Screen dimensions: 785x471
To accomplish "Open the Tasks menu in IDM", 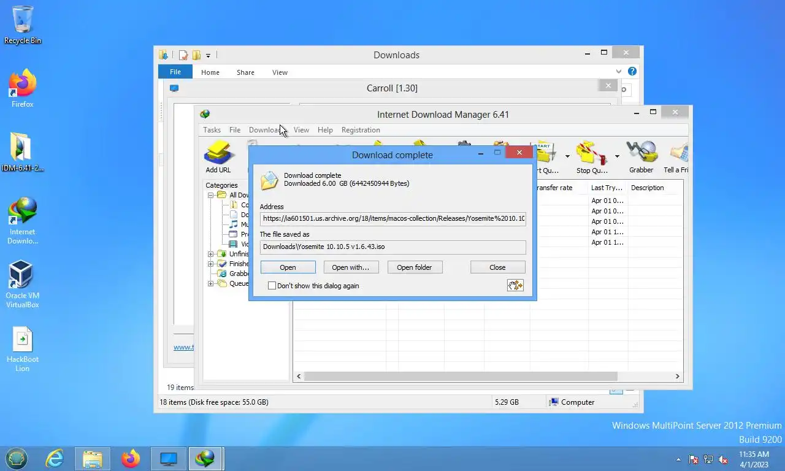I will [x=212, y=130].
